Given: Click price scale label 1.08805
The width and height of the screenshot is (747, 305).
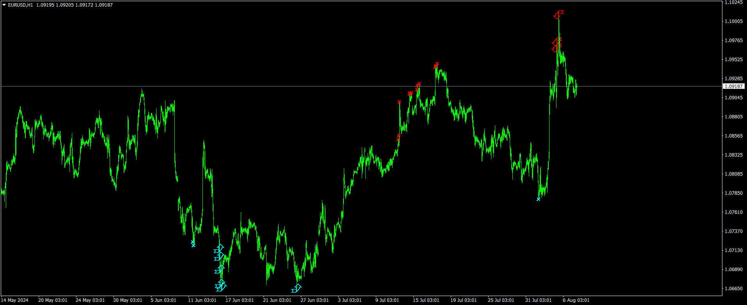Looking at the screenshot, I should click(734, 117).
